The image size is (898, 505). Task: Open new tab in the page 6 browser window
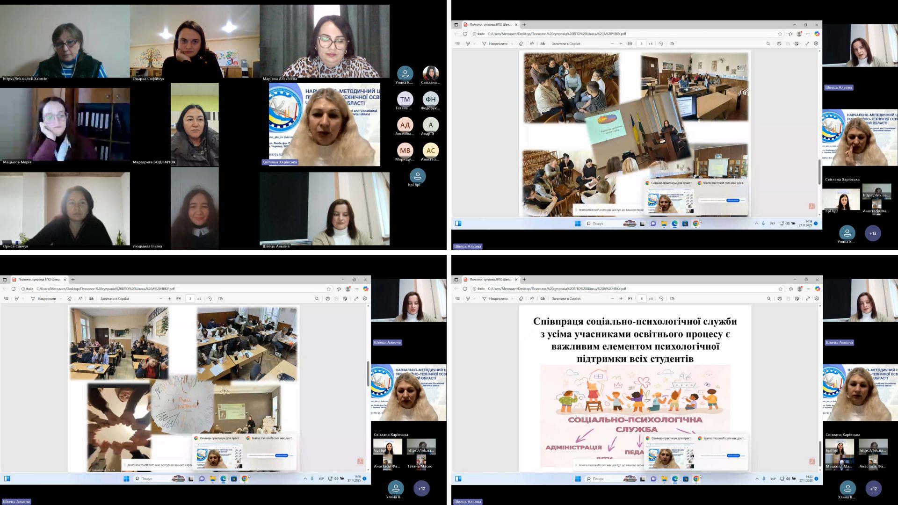pos(524,279)
